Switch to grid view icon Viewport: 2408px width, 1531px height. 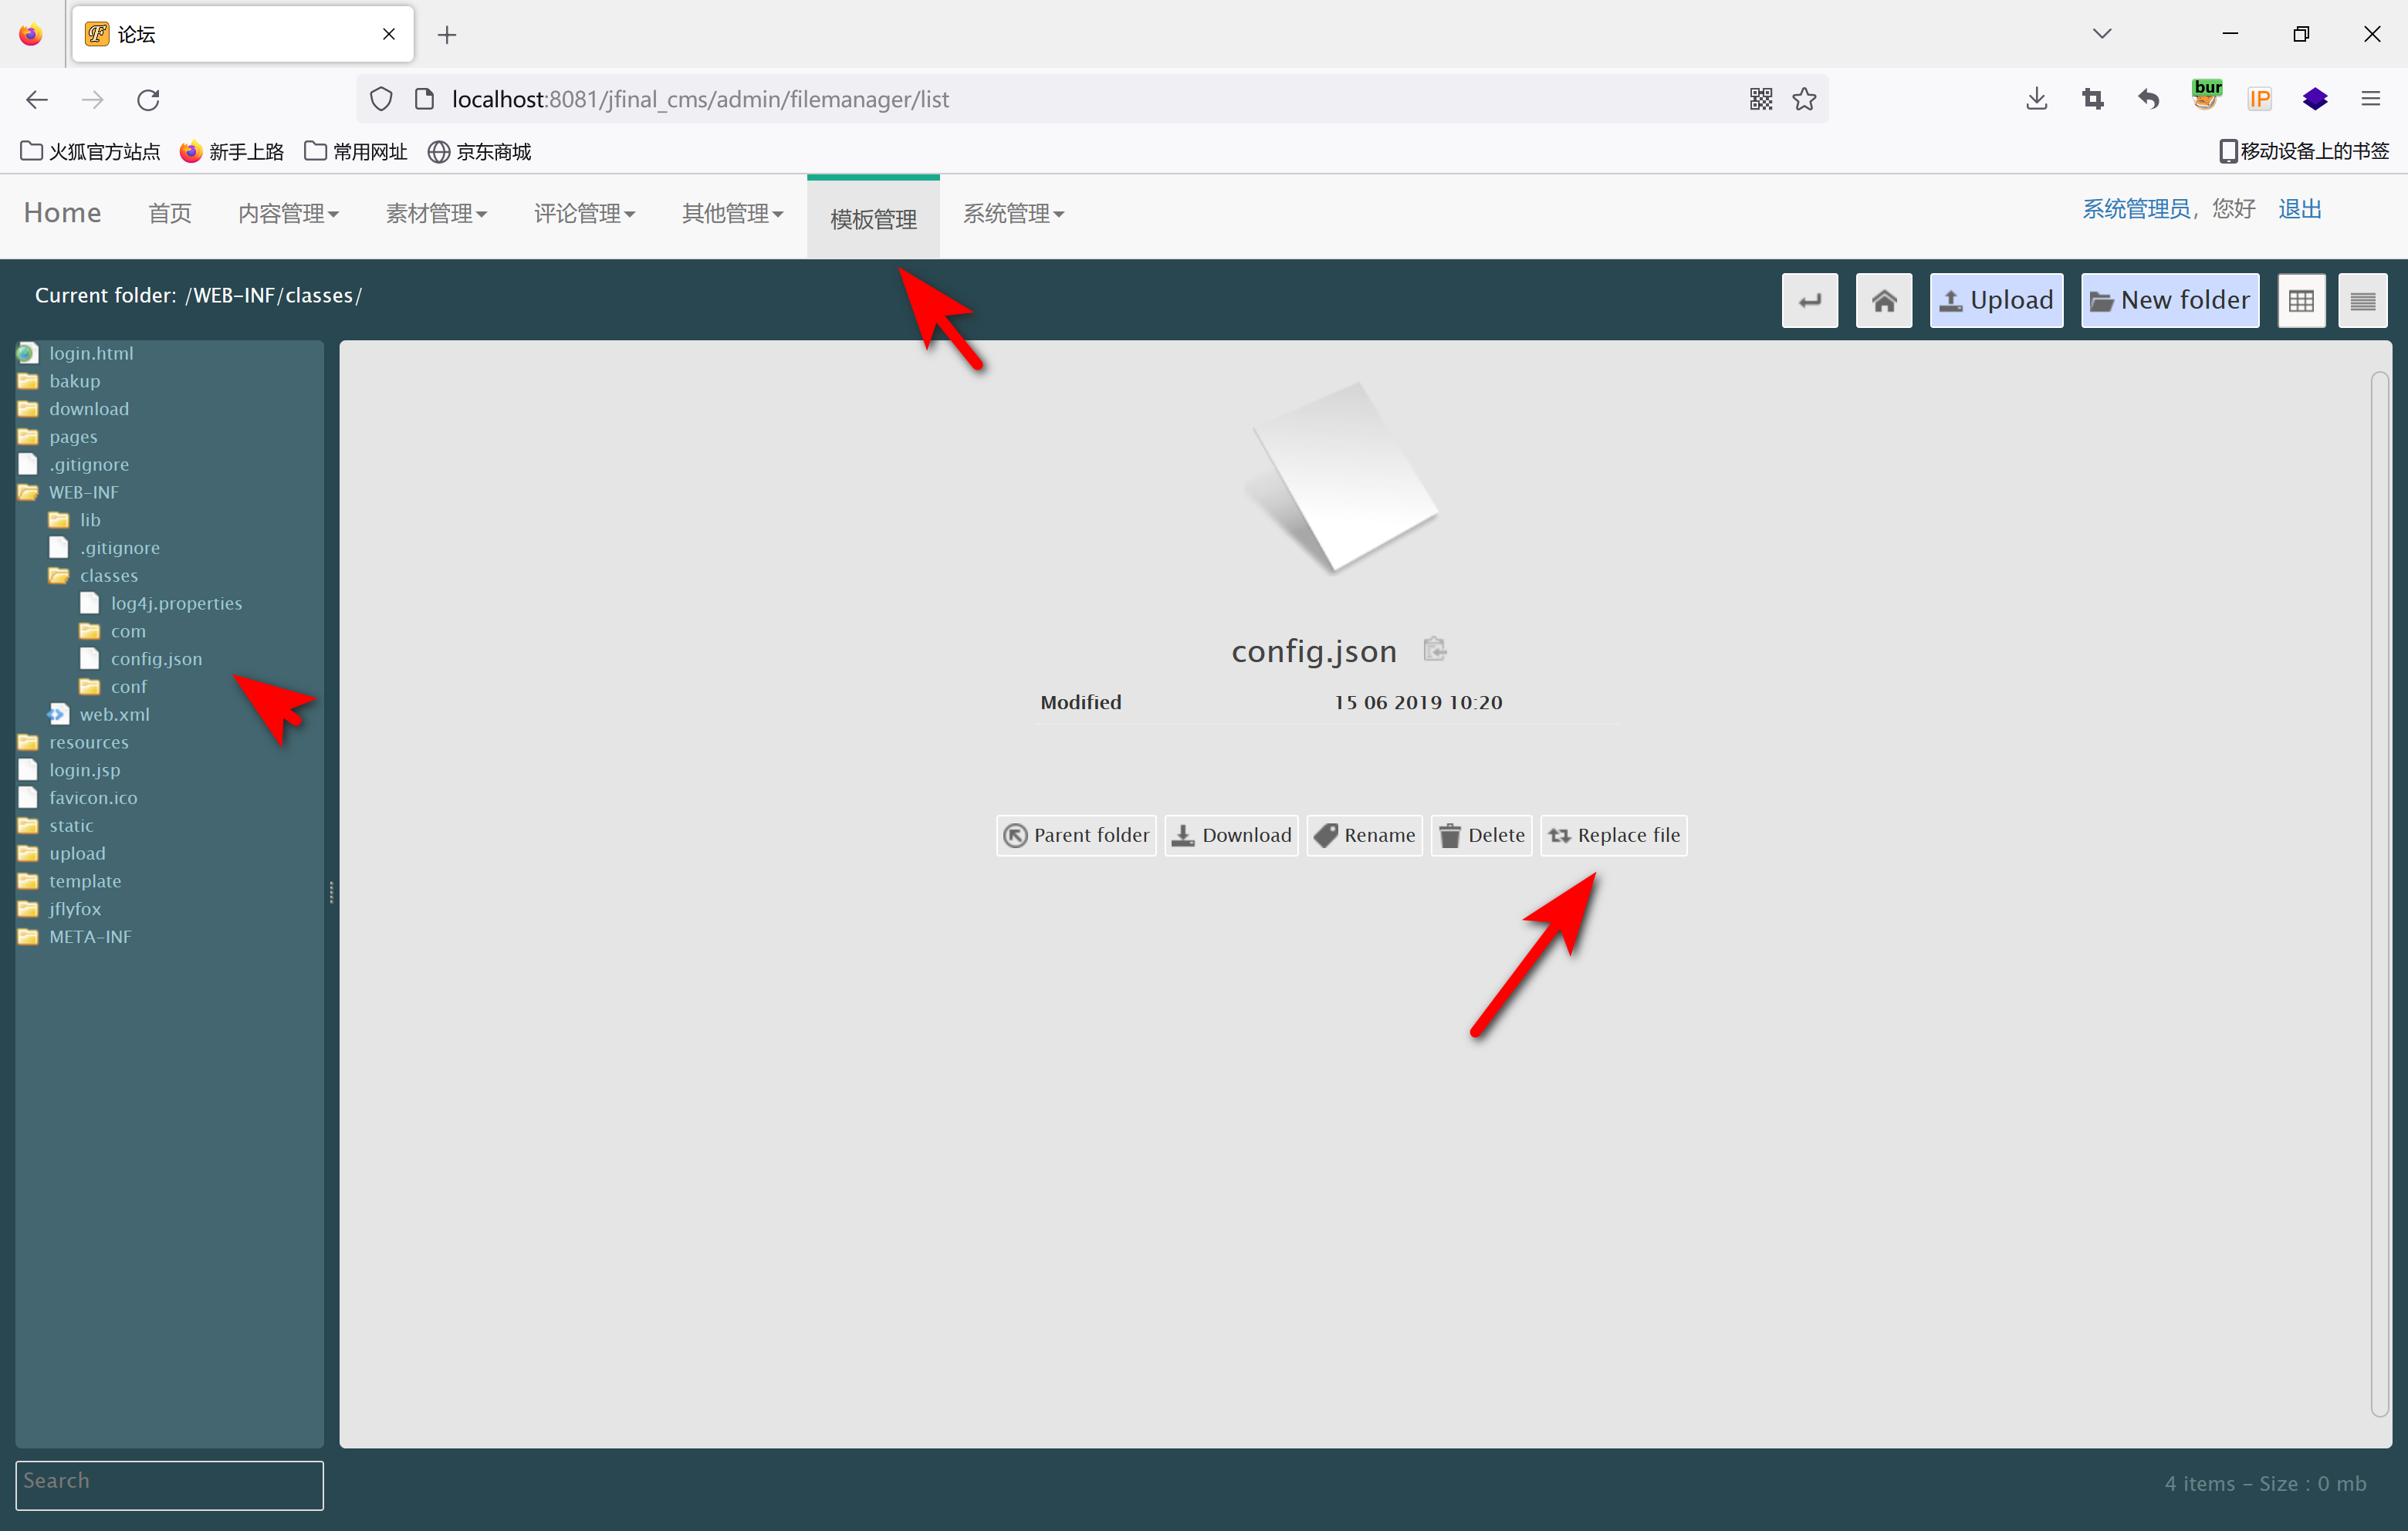[x=2301, y=300]
